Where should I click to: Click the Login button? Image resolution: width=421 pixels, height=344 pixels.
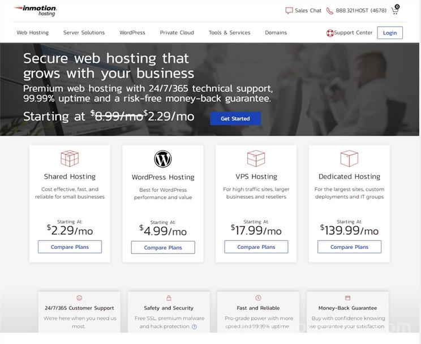pyautogui.click(x=389, y=33)
